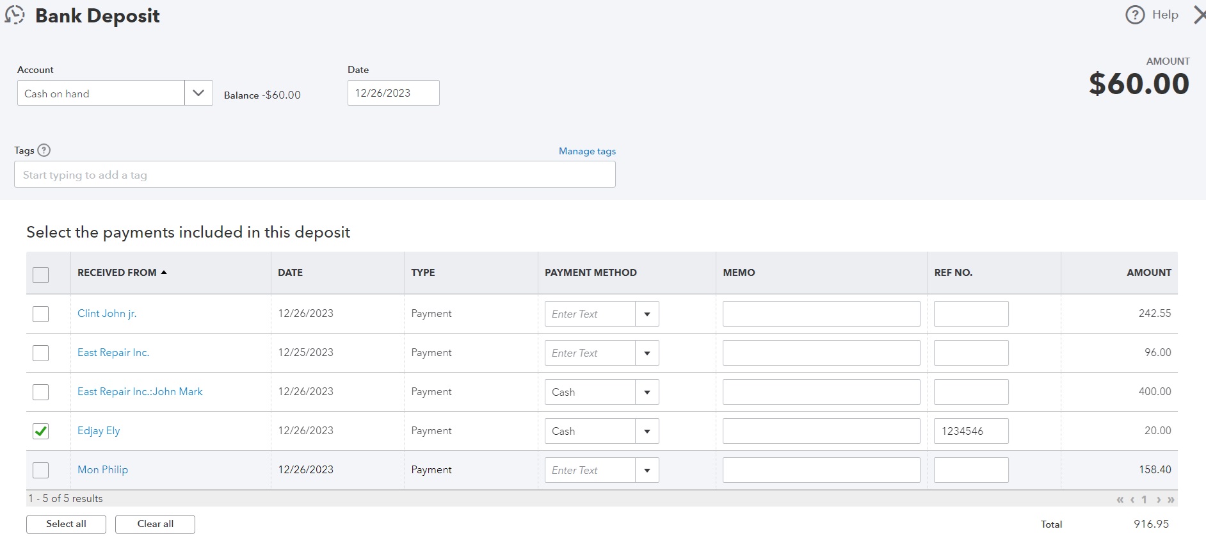Click the previous page arrow icon
The width and height of the screenshot is (1206, 536).
(x=1132, y=499)
